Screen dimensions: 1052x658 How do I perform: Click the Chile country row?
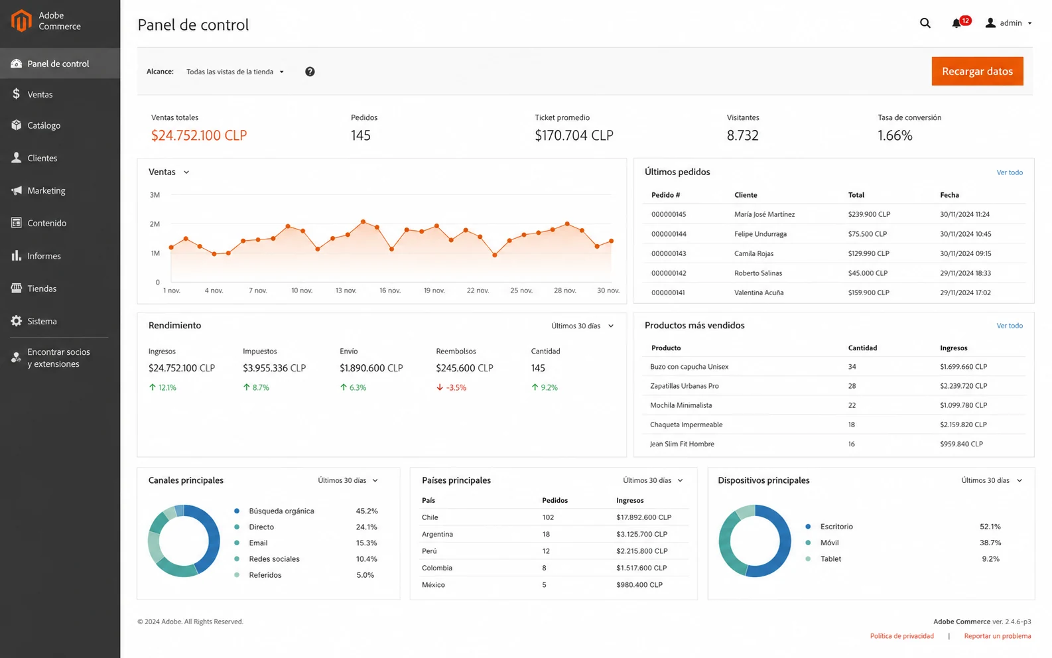point(554,517)
